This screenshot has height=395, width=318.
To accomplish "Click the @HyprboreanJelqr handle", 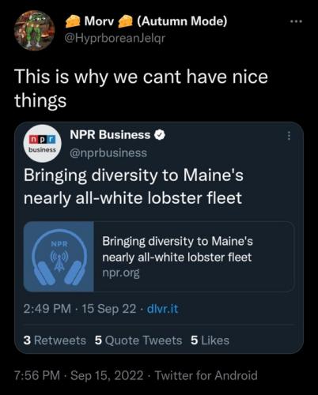I will point(115,39).
